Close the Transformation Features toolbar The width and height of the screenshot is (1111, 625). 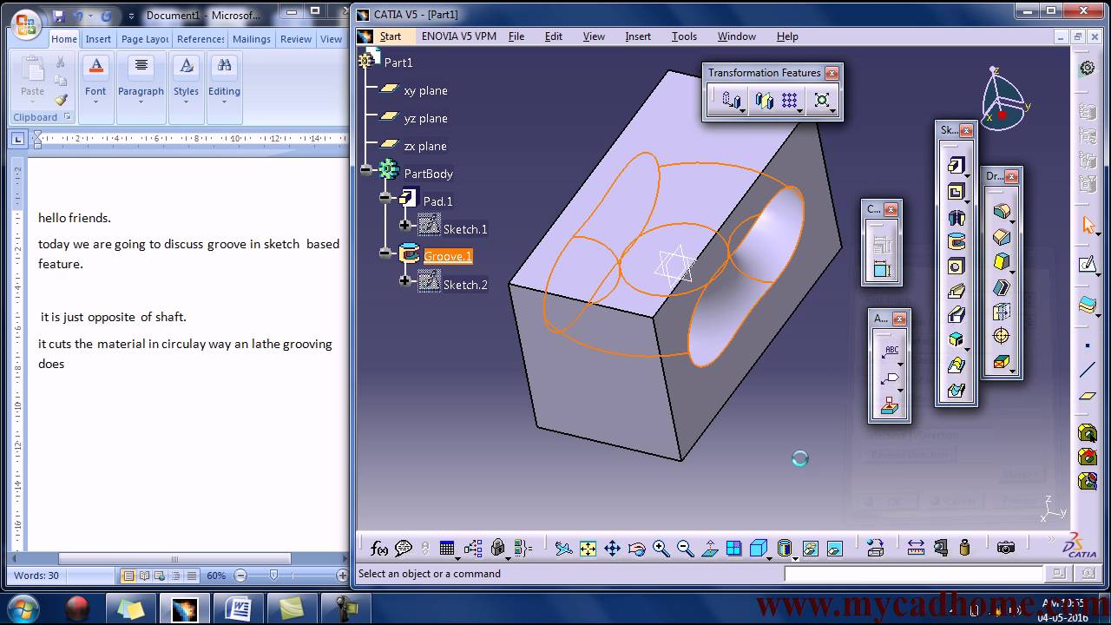832,73
